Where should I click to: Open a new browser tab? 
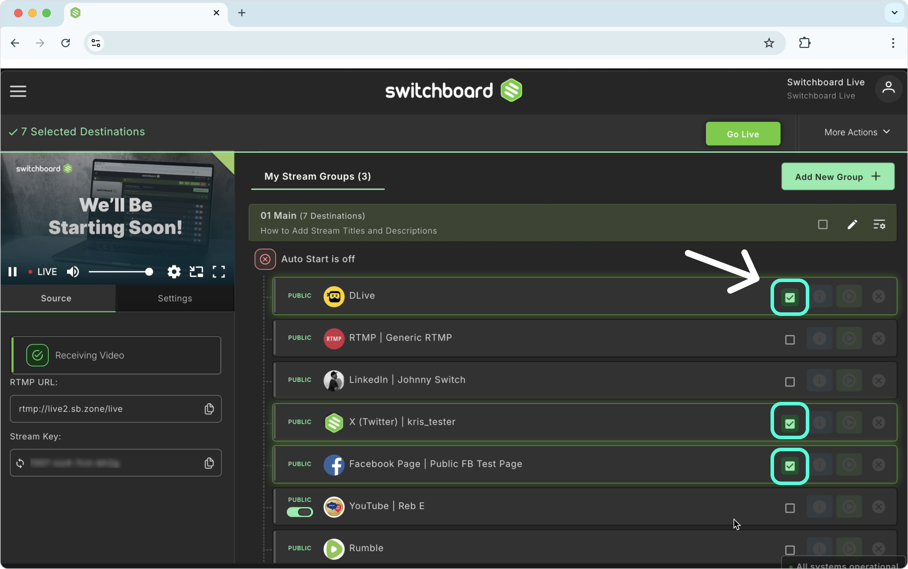[242, 13]
